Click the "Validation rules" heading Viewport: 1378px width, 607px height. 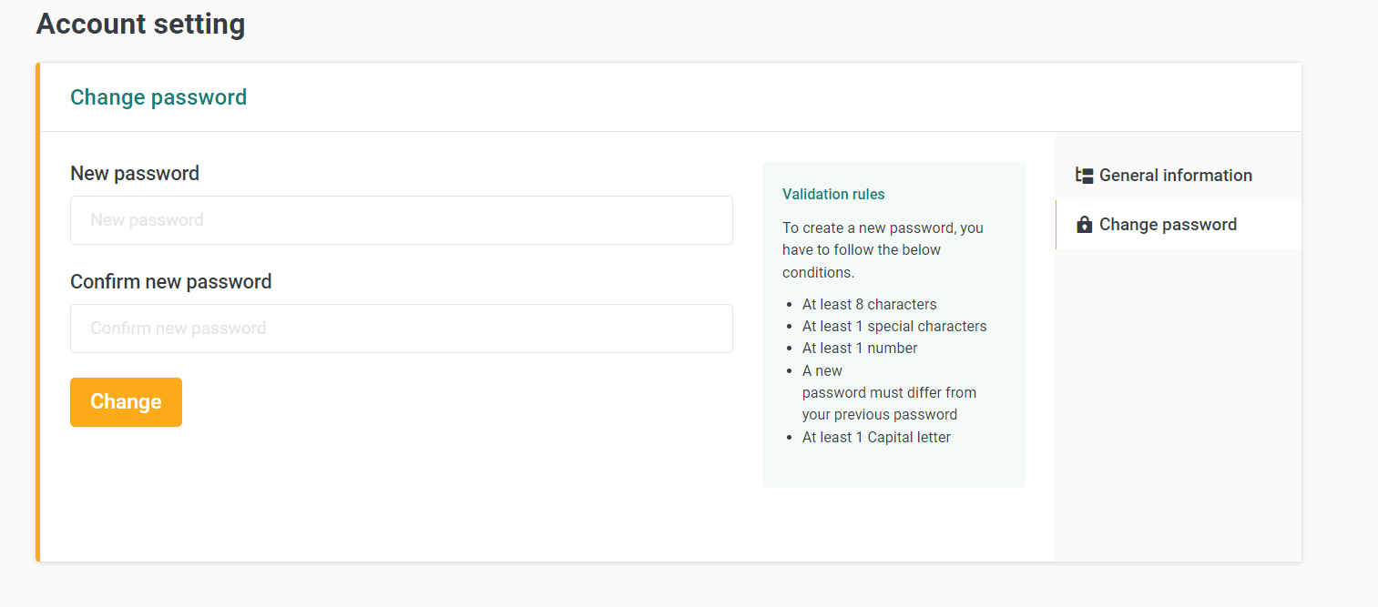click(x=833, y=194)
